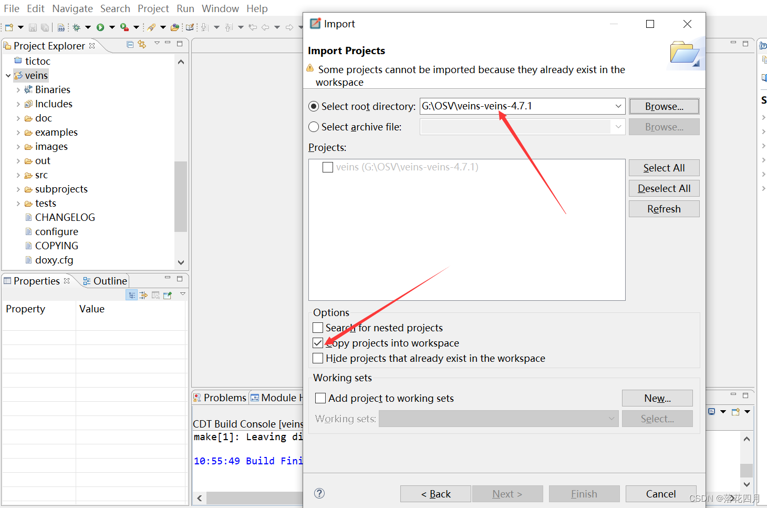Enable 'Add project to working sets' checkbox
This screenshot has height=508, width=767.
(x=320, y=398)
